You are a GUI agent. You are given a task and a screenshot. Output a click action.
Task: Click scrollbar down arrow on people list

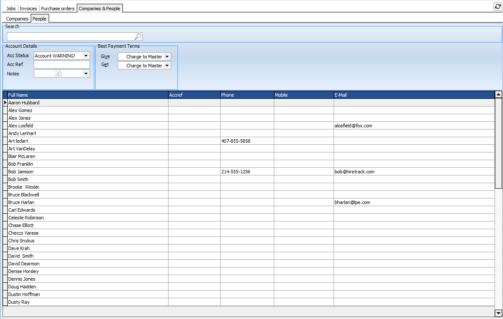498,313
